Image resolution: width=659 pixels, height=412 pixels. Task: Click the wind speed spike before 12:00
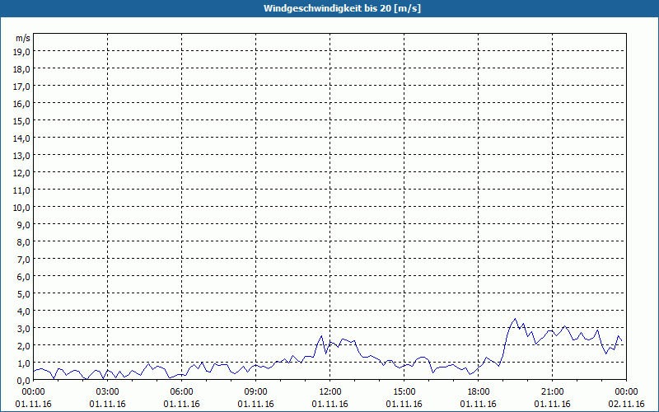pos(321,336)
